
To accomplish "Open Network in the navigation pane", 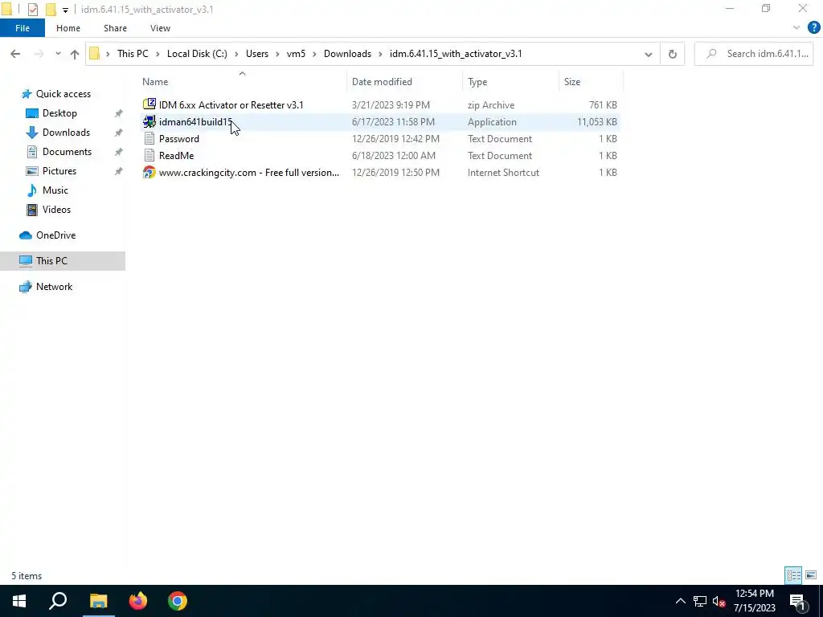I will [x=54, y=287].
